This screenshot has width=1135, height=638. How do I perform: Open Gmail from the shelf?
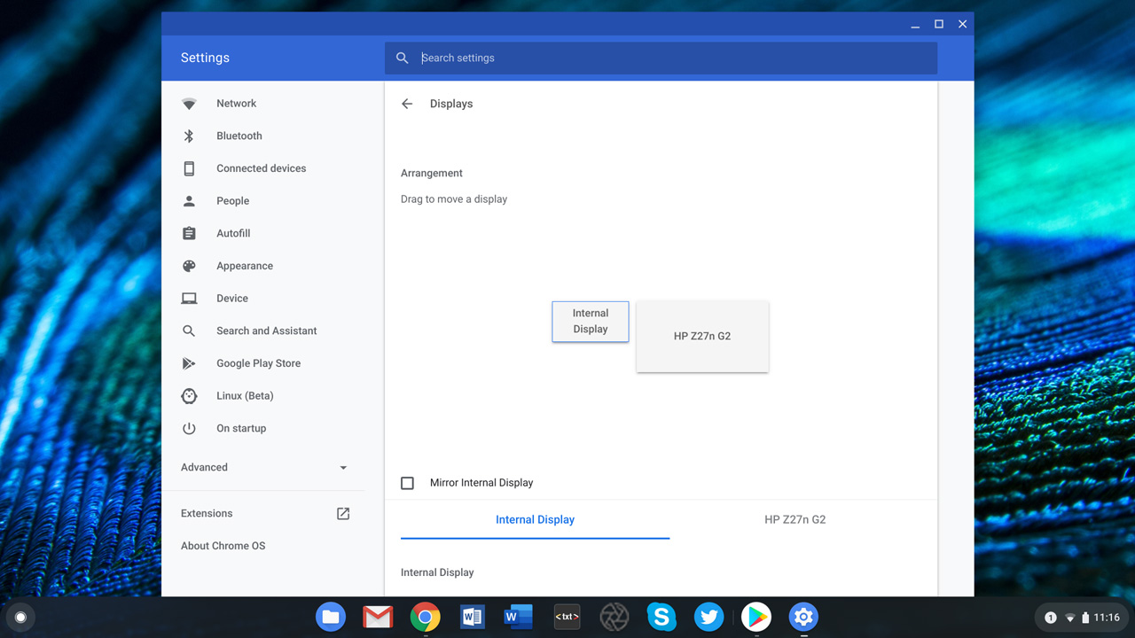click(x=378, y=617)
